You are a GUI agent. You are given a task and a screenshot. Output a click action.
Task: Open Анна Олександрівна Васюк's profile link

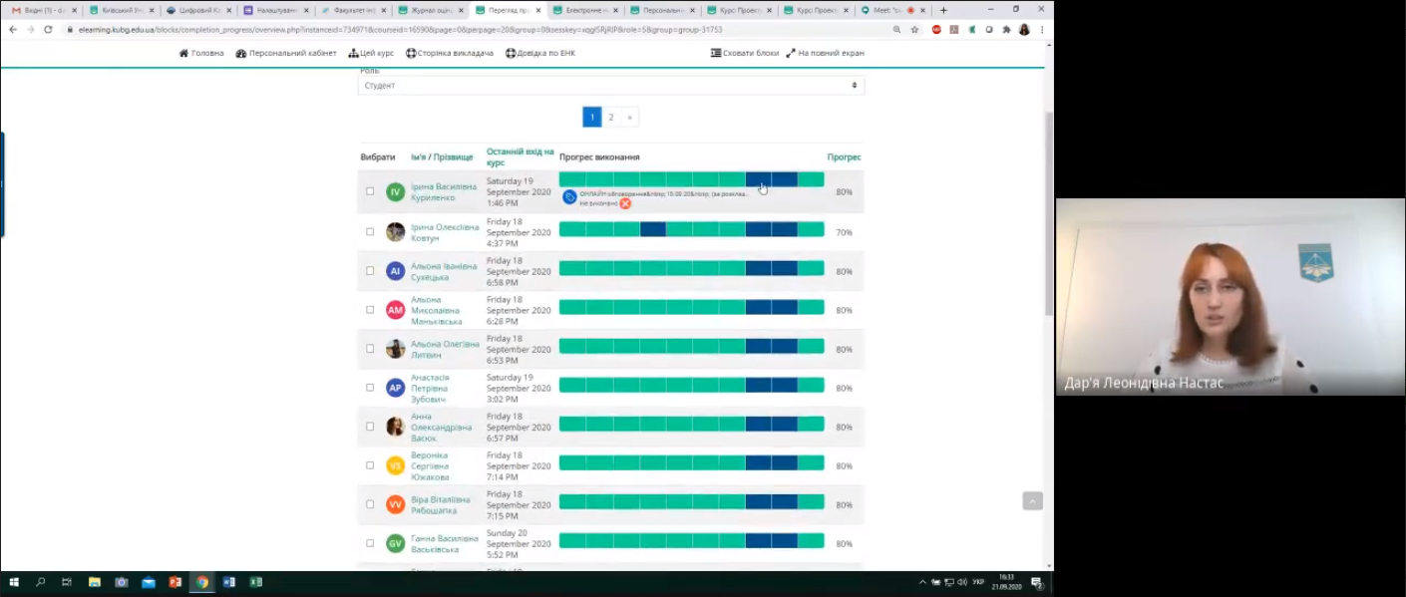441,427
